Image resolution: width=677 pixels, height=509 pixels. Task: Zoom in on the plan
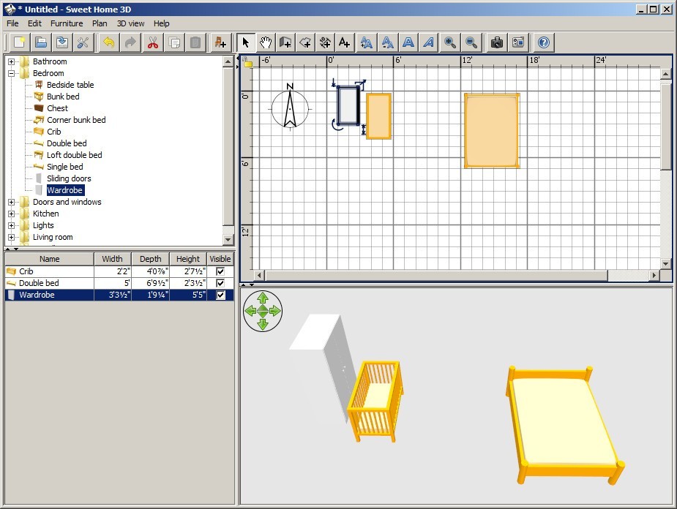pos(449,42)
